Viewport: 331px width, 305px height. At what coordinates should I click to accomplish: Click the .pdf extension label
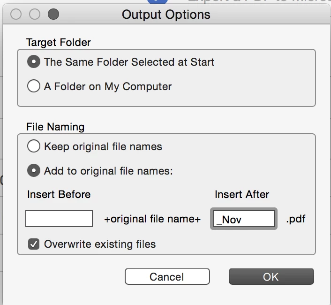[x=296, y=219]
